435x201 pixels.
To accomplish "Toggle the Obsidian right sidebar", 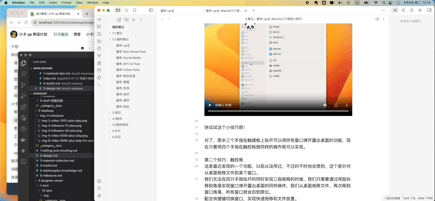I will (x=430, y=10).
